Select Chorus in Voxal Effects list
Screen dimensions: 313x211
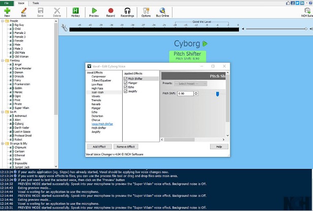coord(95,120)
